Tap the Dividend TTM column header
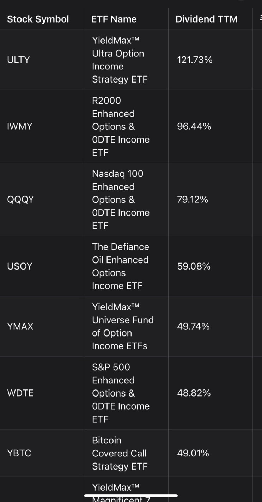 click(x=207, y=19)
